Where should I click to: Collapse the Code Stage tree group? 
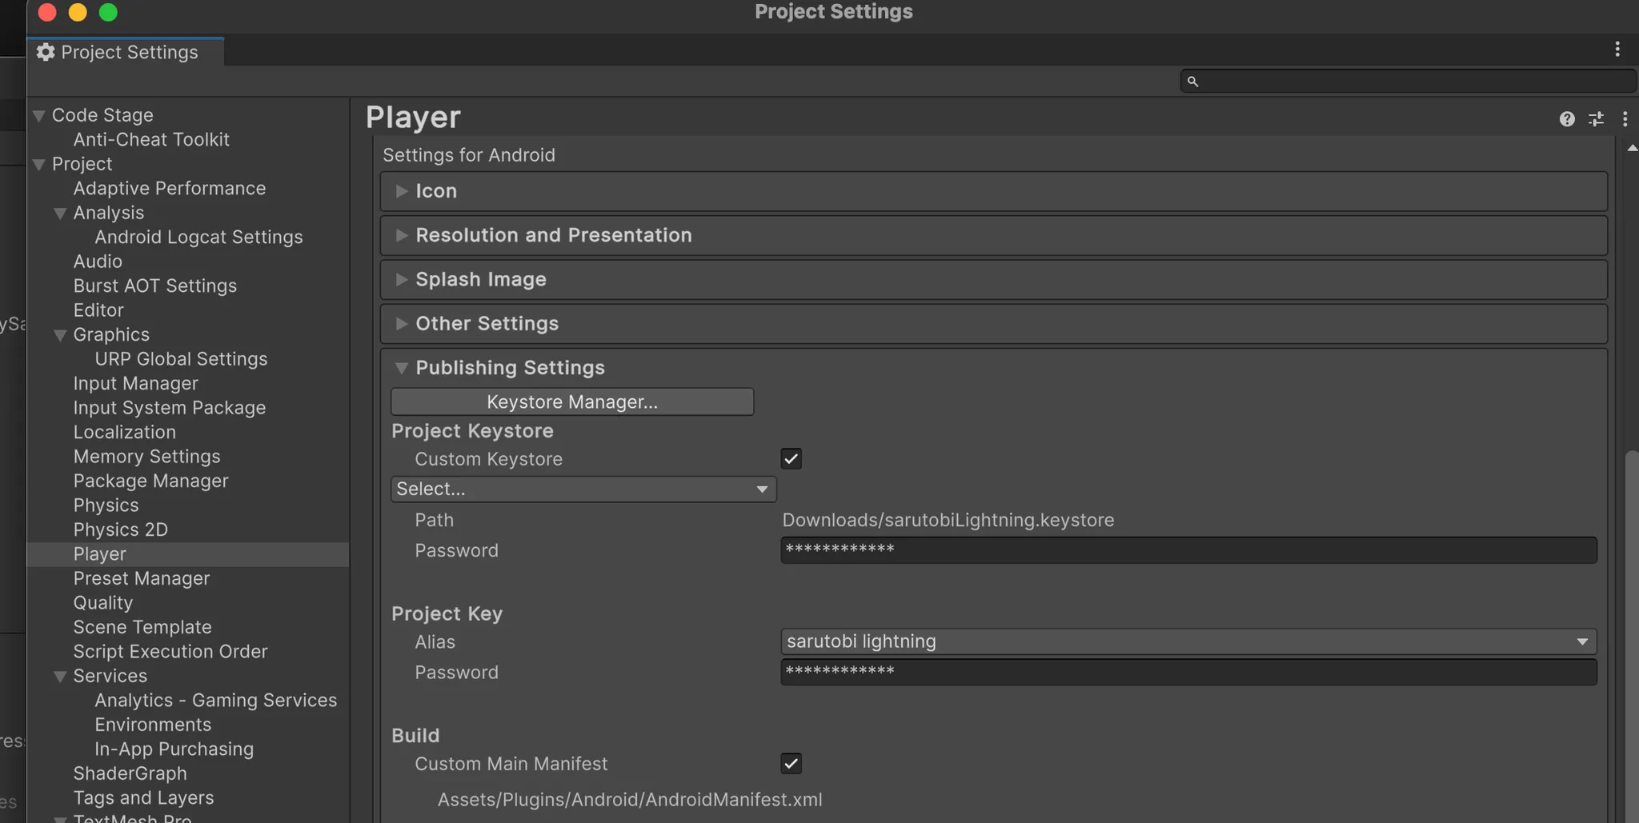point(38,116)
